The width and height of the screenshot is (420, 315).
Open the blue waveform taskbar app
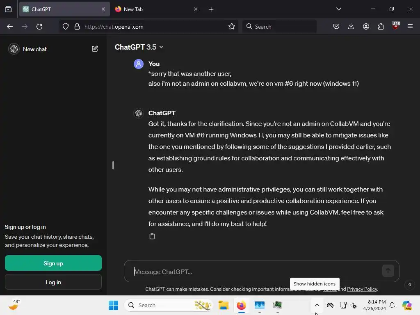click(259, 305)
